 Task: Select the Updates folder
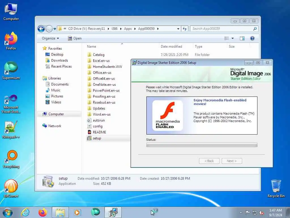click(96, 108)
